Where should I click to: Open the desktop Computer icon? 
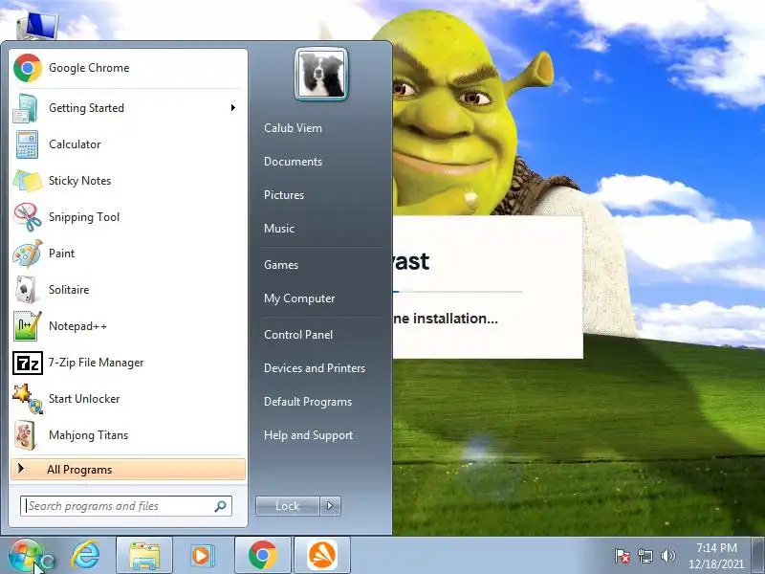37,25
